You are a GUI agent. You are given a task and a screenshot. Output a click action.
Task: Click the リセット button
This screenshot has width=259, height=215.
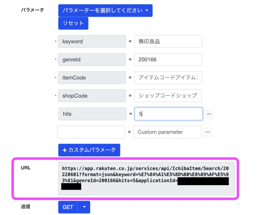[x=73, y=23]
